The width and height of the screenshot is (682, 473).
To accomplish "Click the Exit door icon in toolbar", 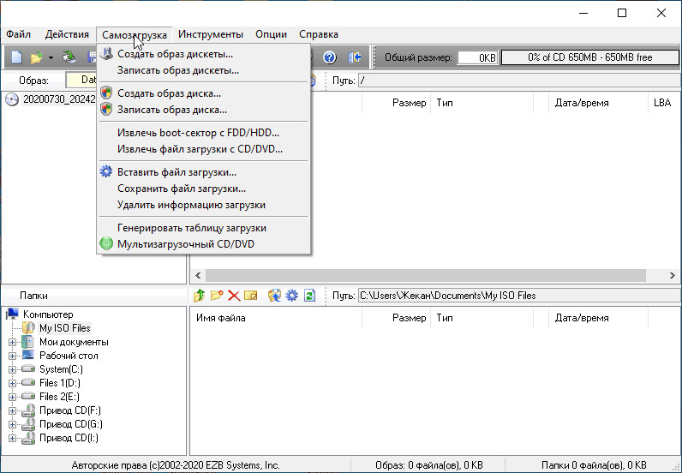I will 355,57.
